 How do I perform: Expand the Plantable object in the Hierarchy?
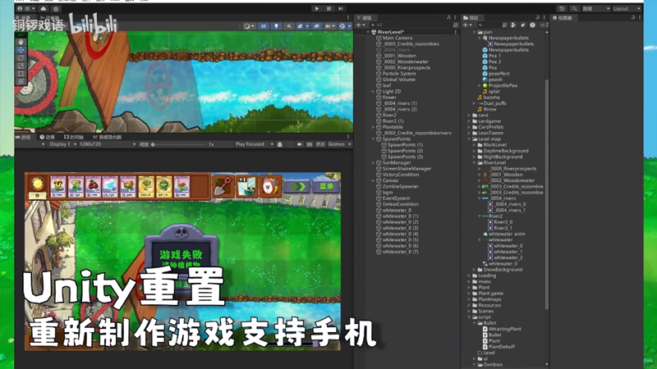(x=374, y=127)
